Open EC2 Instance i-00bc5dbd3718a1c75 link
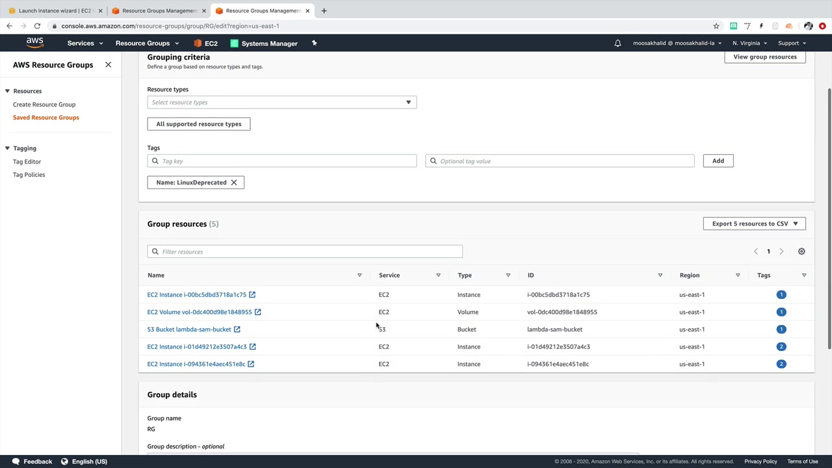 (197, 295)
